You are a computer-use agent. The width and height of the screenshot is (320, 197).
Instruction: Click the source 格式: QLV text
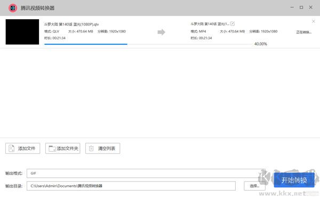tap(52, 31)
